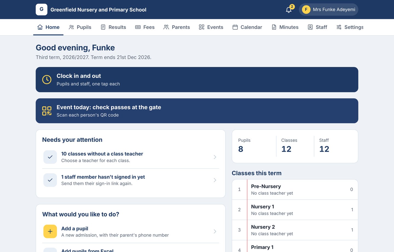This screenshot has height=252, width=394.
Task: Click the Settings sliders icon
Action: (339, 27)
